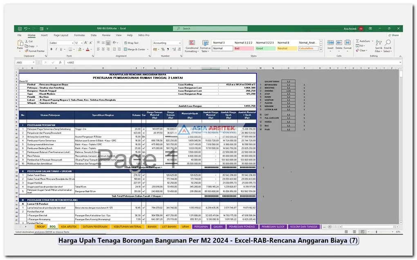Viewport: 417px width, 260px height.
Task: Toggle Underline formatting
Action: point(61,49)
